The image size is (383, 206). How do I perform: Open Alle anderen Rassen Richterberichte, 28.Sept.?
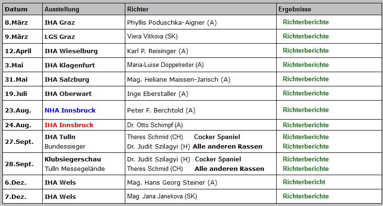(x=306, y=169)
